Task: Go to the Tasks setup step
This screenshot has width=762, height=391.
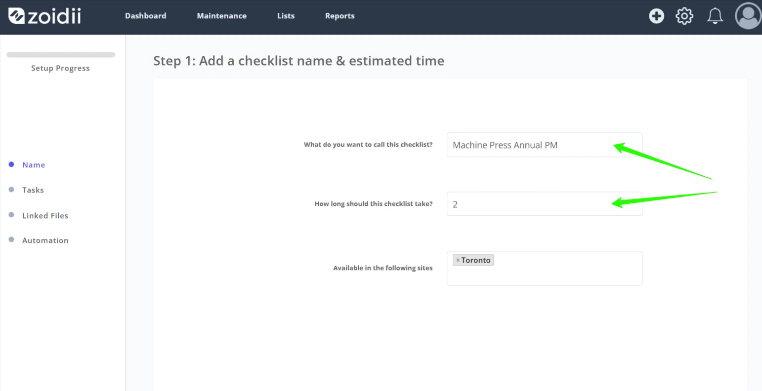Action: pyautogui.click(x=33, y=190)
